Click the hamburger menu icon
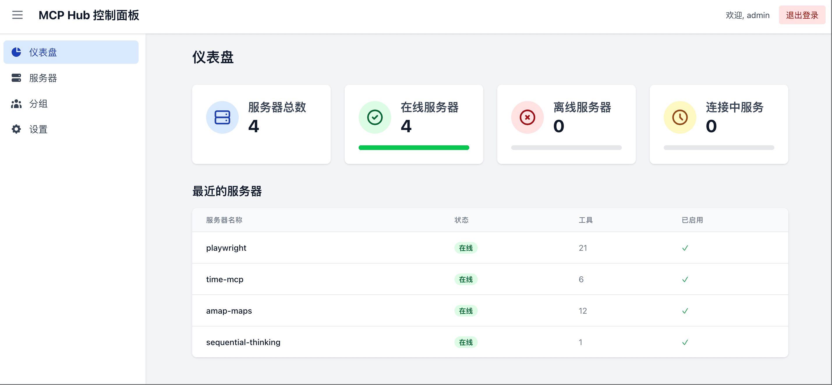Screen dimensions: 832x385 pos(17,15)
